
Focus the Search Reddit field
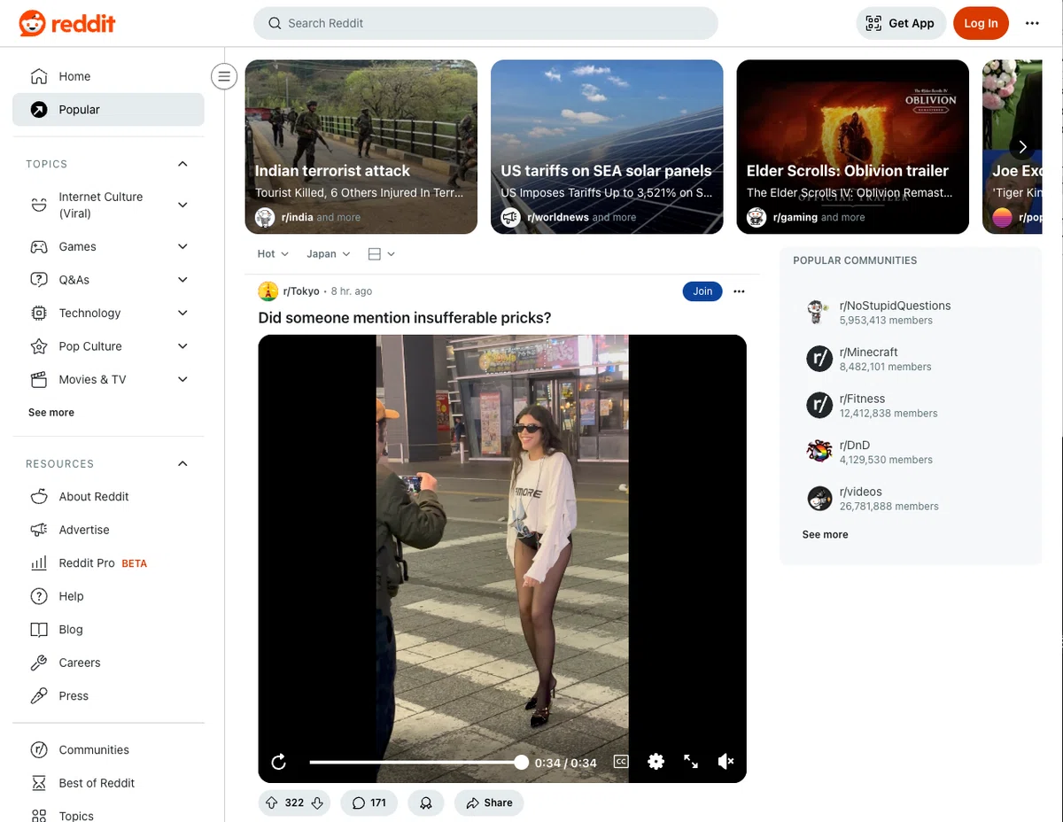[485, 23]
